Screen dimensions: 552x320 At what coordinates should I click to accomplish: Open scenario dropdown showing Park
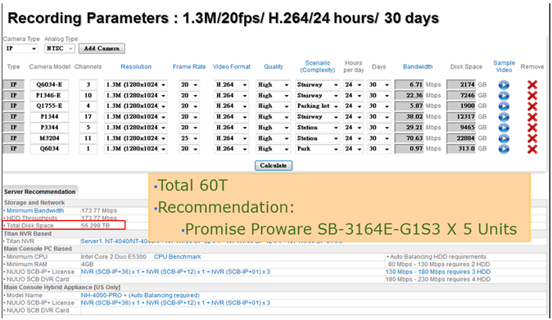pyautogui.click(x=318, y=149)
